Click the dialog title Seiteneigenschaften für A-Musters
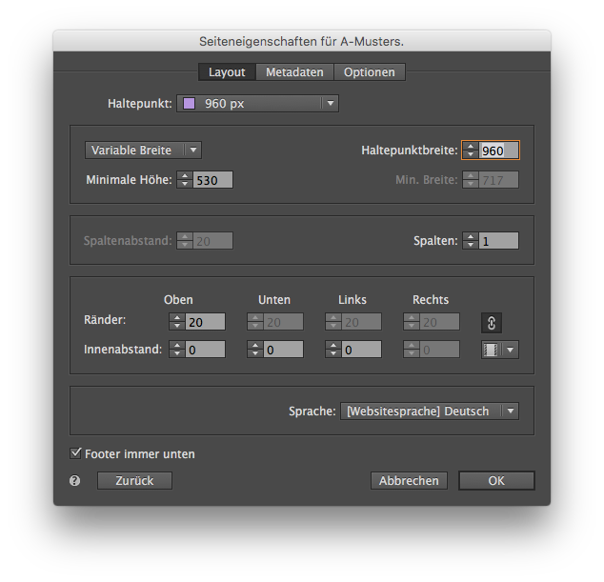Viewport: 604px width, 582px height. point(302,41)
